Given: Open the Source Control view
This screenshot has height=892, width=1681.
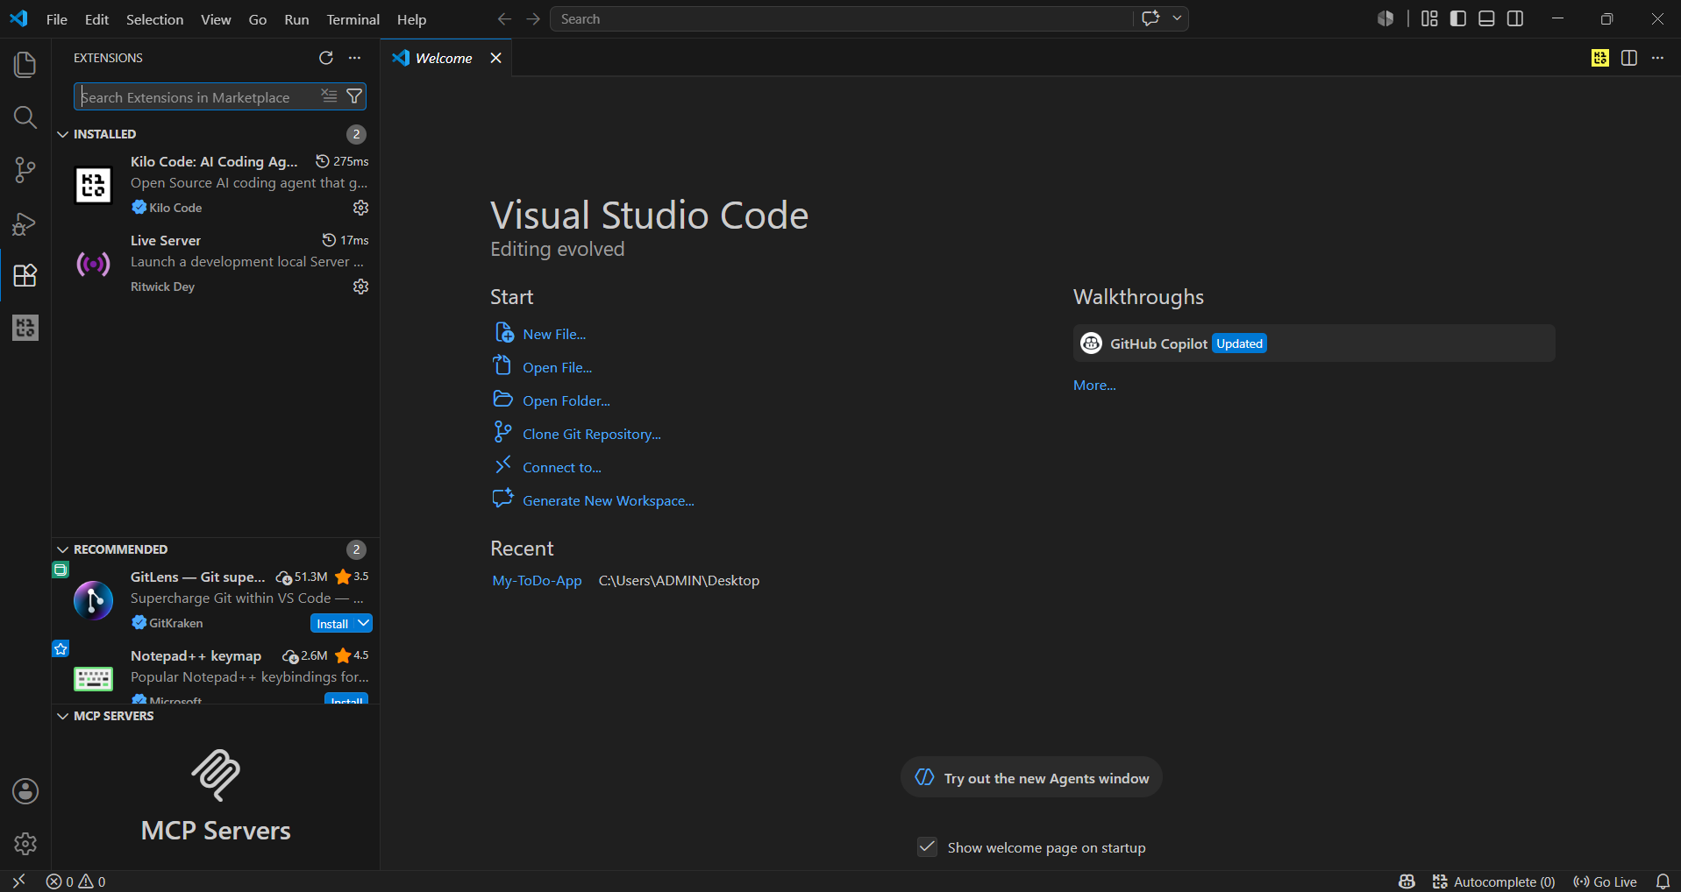Looking at the screenshot, I should click(x=25, y=170).
